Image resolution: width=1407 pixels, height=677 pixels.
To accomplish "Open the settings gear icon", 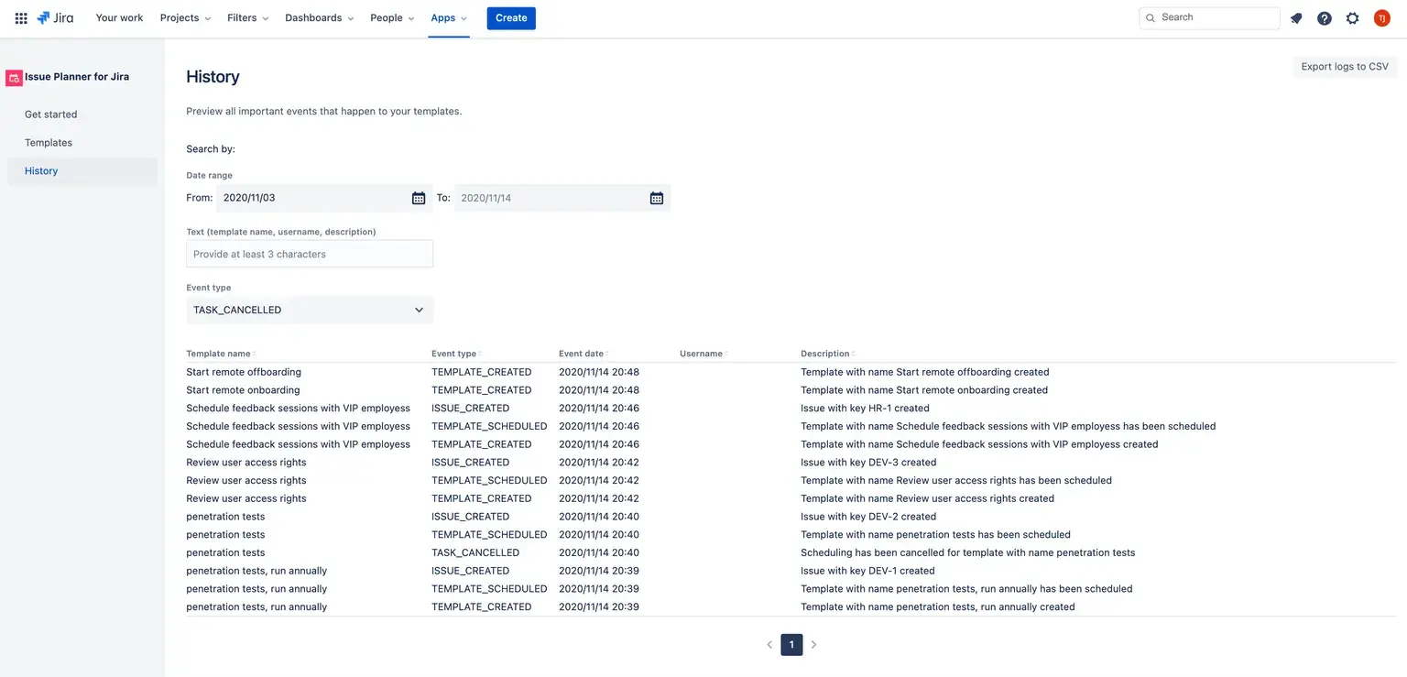I will pyautogui.click(x=1352, y=18).
